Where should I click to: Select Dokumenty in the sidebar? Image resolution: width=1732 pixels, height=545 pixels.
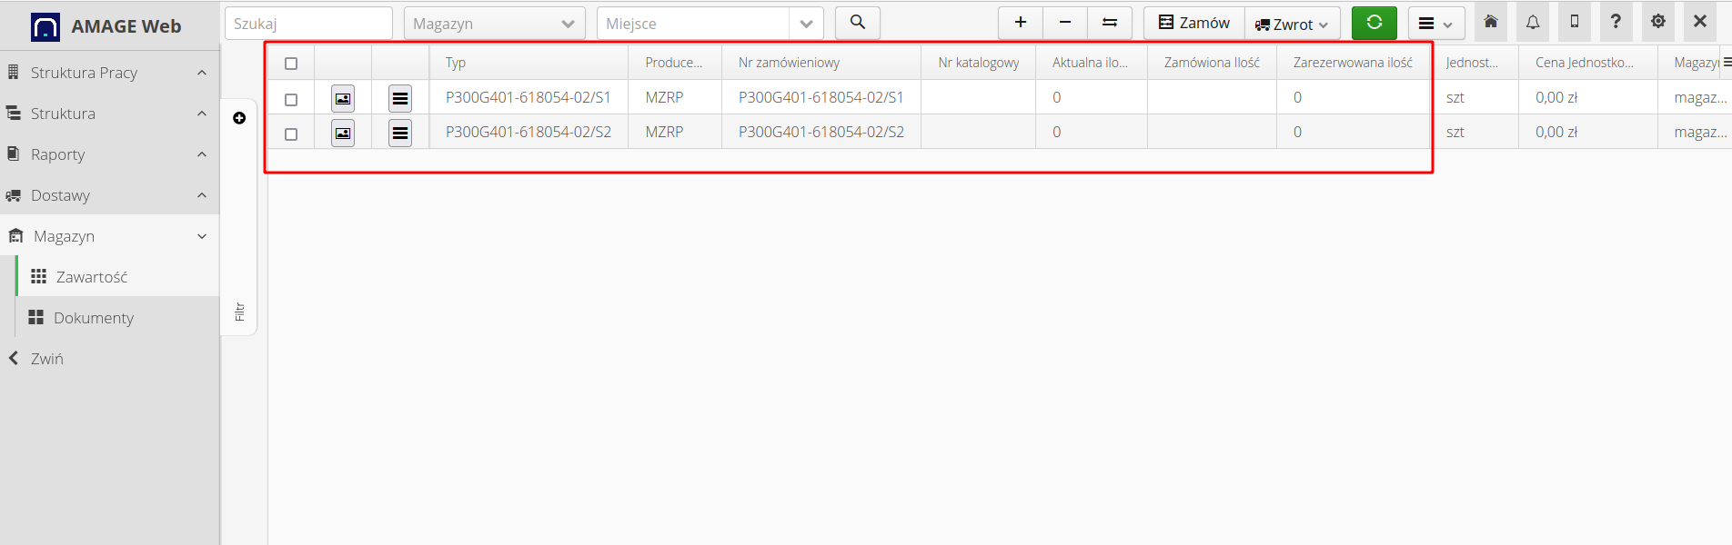click(93, 318)
